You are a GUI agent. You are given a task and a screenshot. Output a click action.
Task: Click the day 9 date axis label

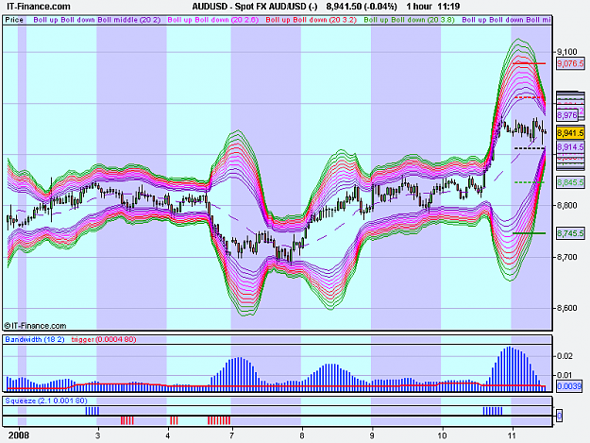tap(372, 435)
